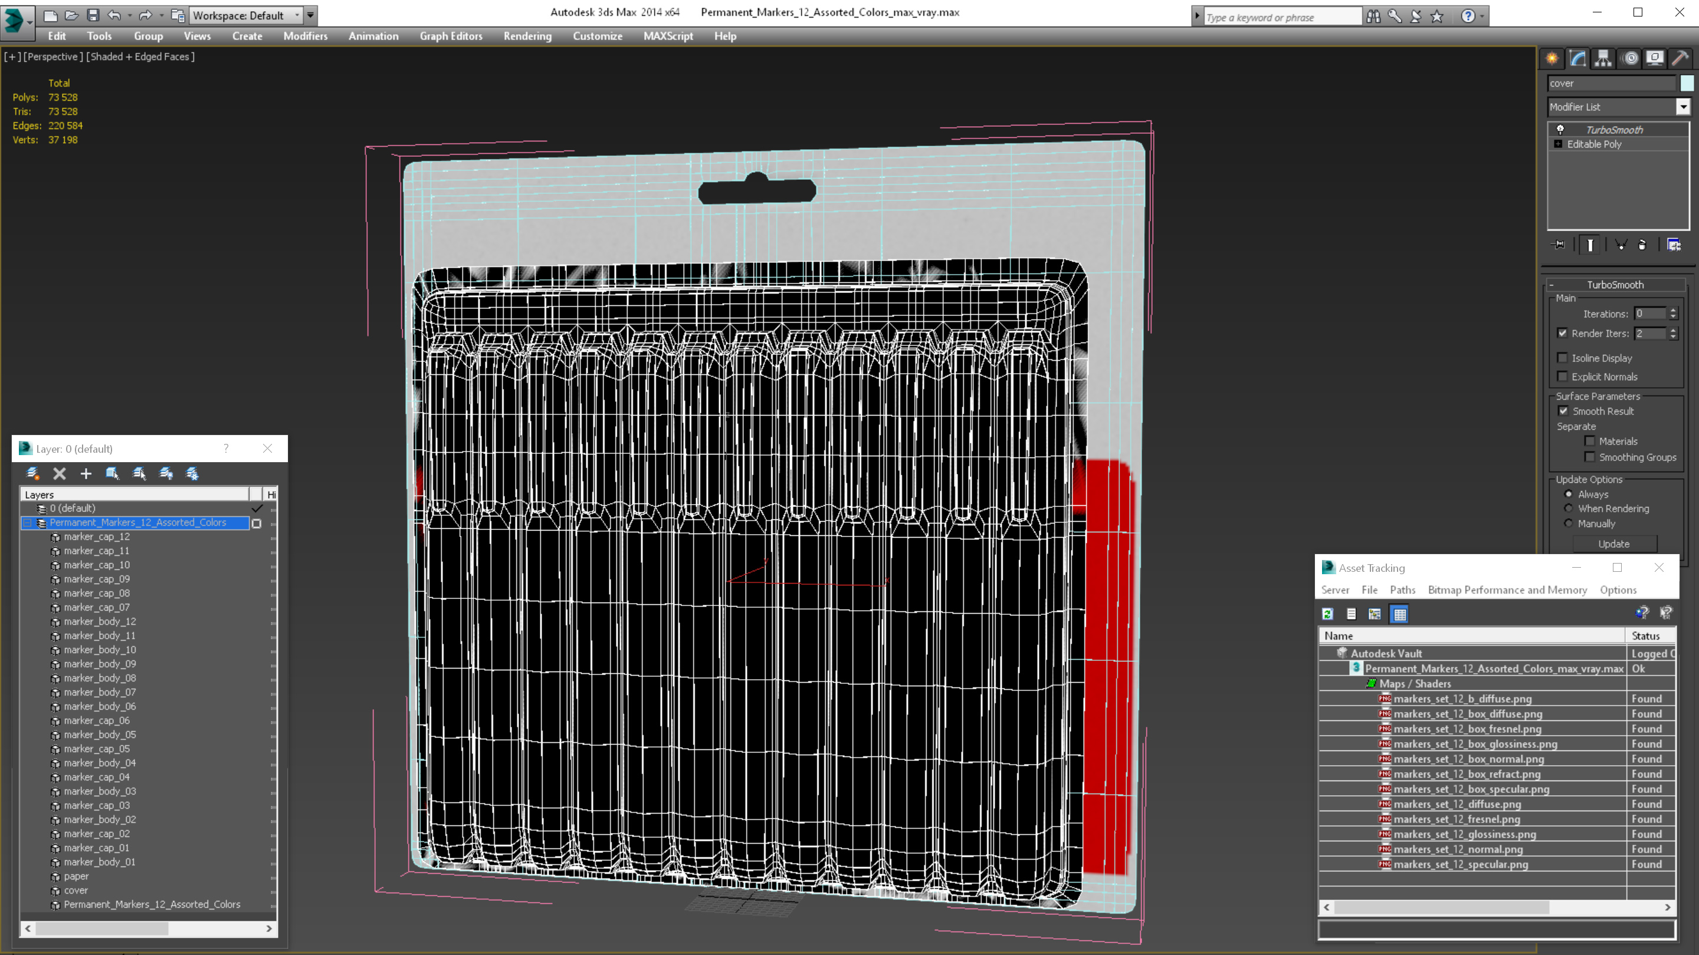Toggle Smooth Result checkbox

coord(1563,411)
